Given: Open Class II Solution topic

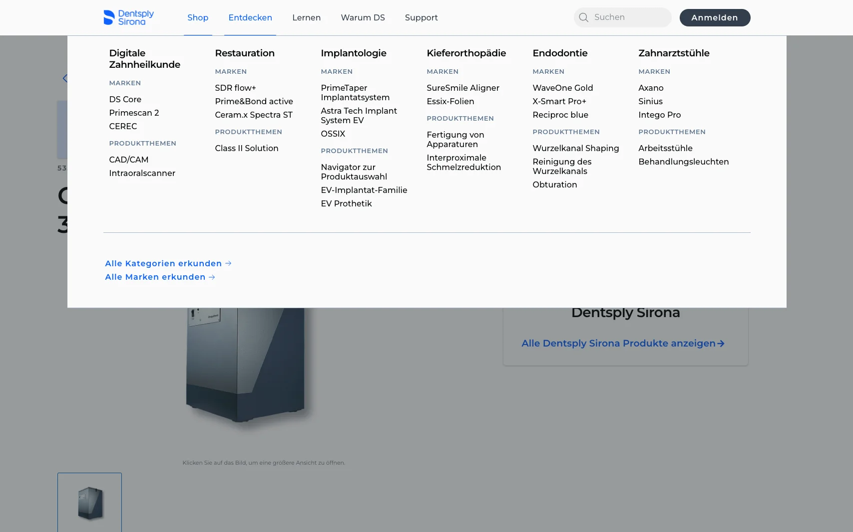Looking at the screenshot, I should [247, 148].
